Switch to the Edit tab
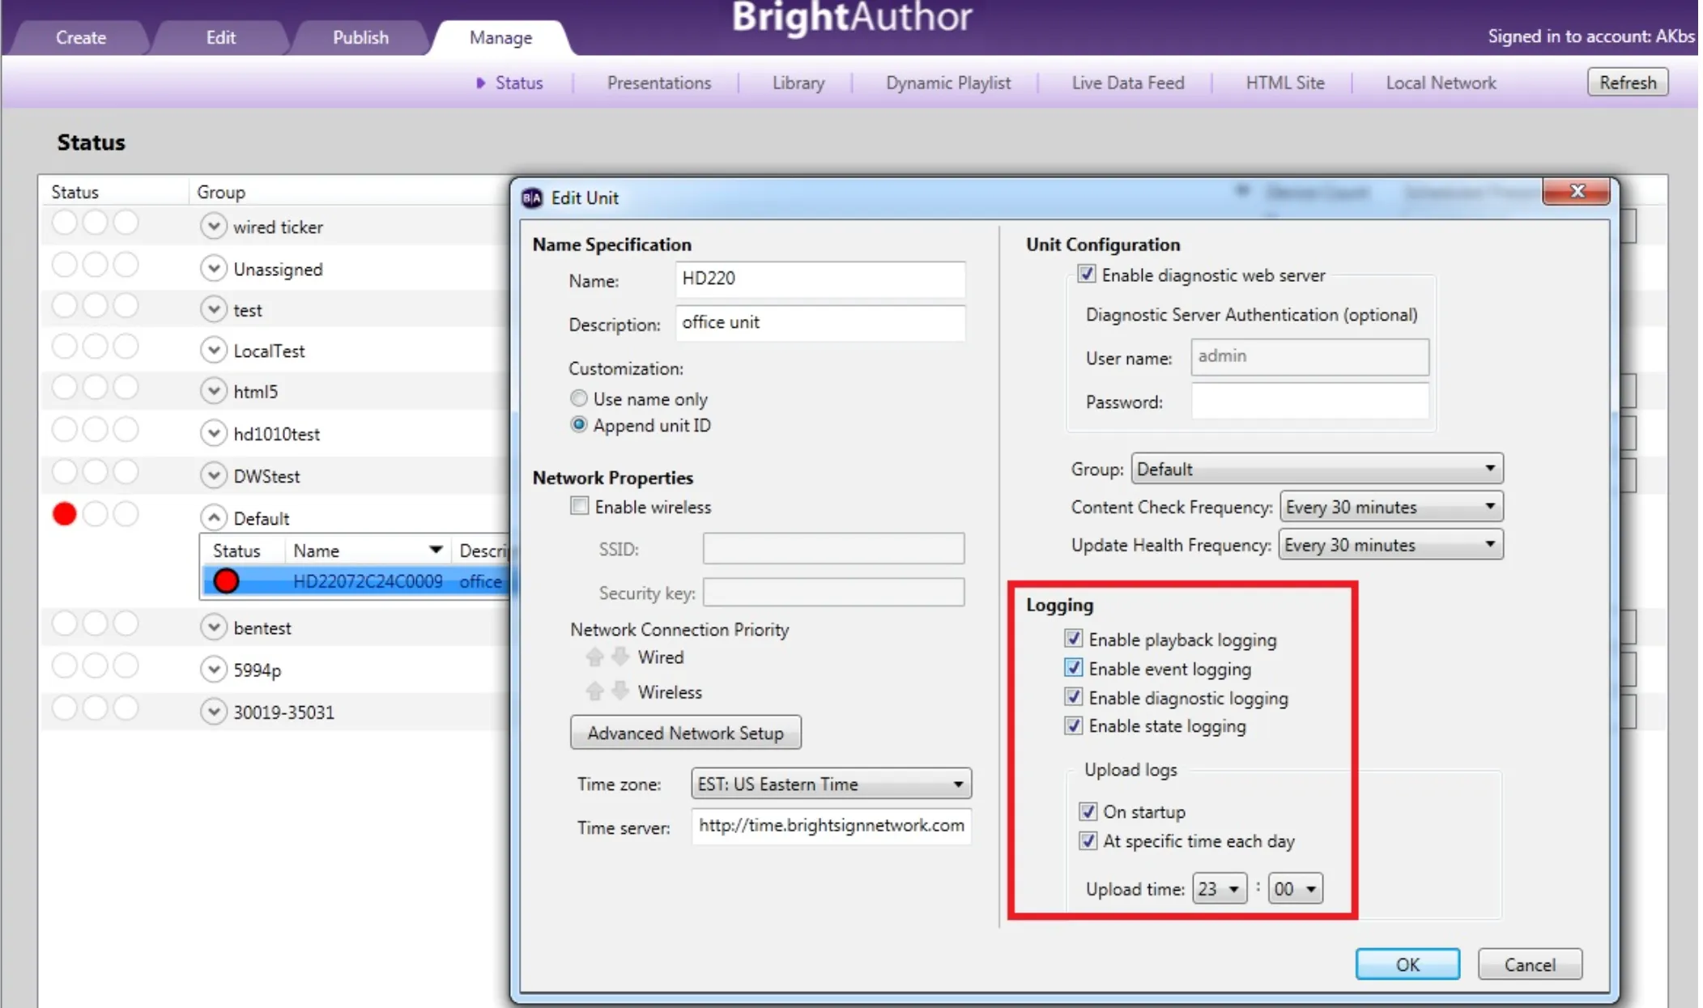Image resolution: width=1703 pixels, height=1008 pixels. [220, 37]
